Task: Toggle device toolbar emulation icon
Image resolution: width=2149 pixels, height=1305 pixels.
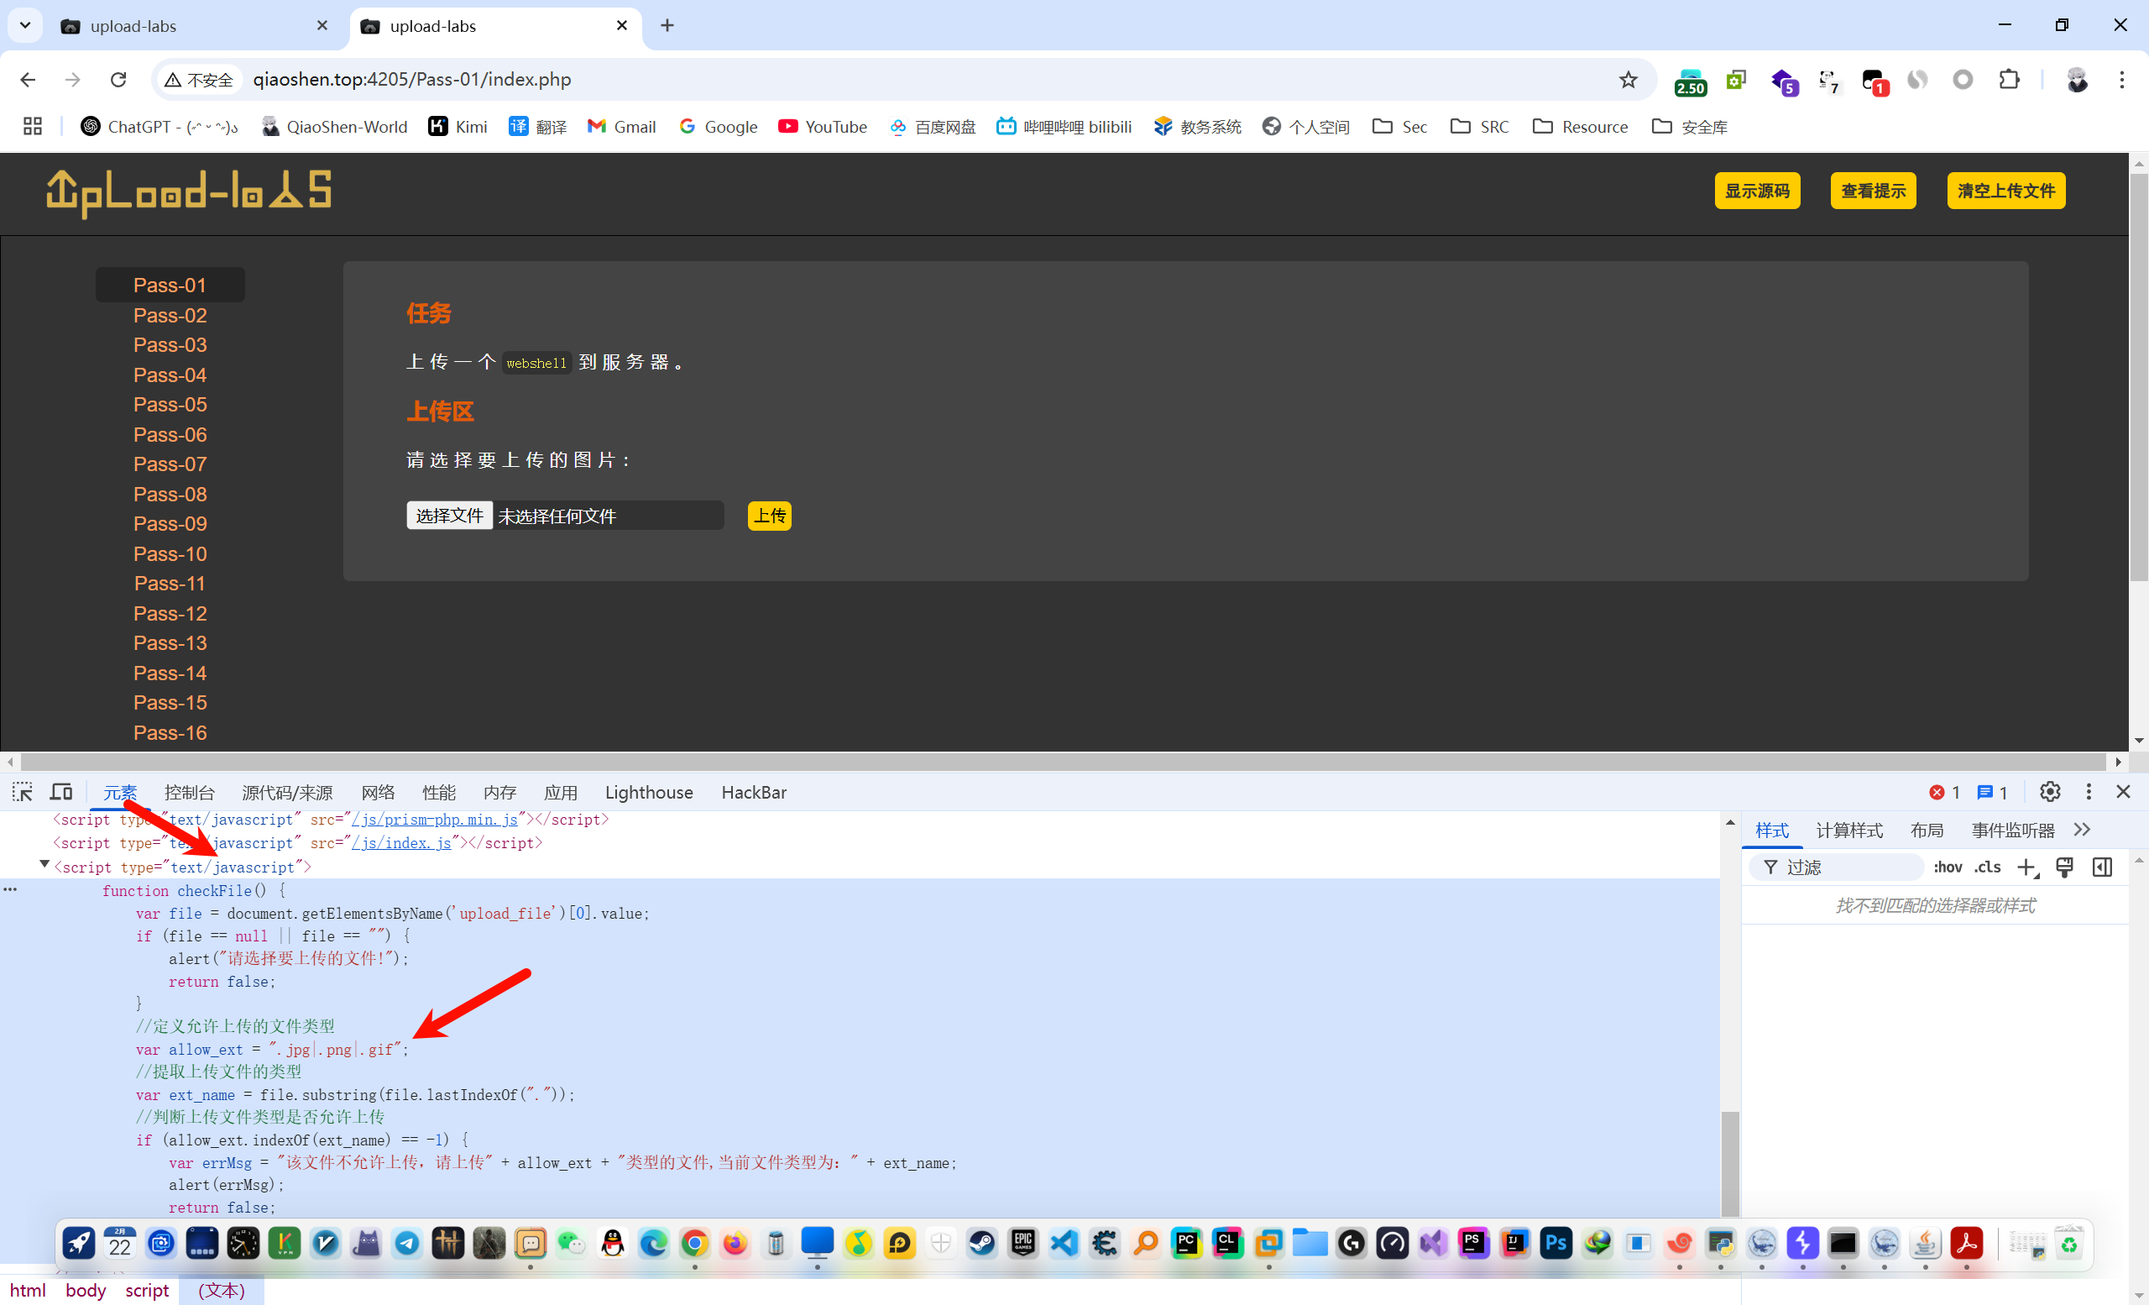Action: coord(61,791)
